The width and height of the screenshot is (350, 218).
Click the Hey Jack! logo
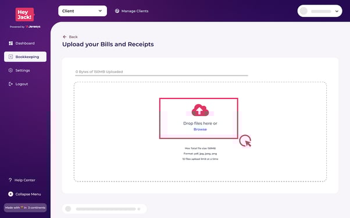[x=25, y=14]
